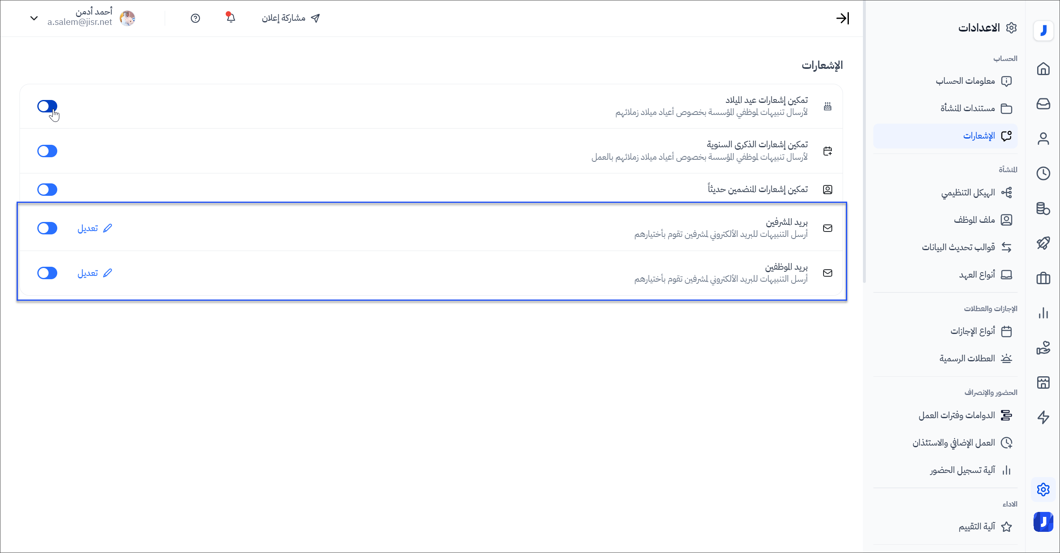Click the user profile avatar
The width and height of the screenshot is (1060, 553).
127,18
